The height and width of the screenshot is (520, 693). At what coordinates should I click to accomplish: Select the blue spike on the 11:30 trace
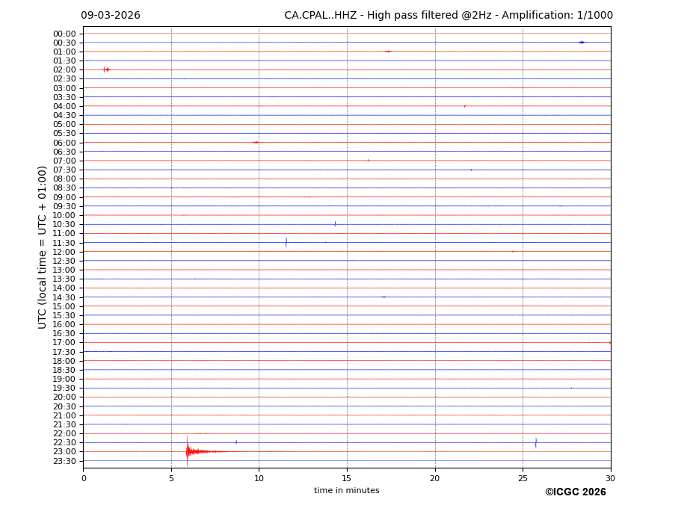286,242
